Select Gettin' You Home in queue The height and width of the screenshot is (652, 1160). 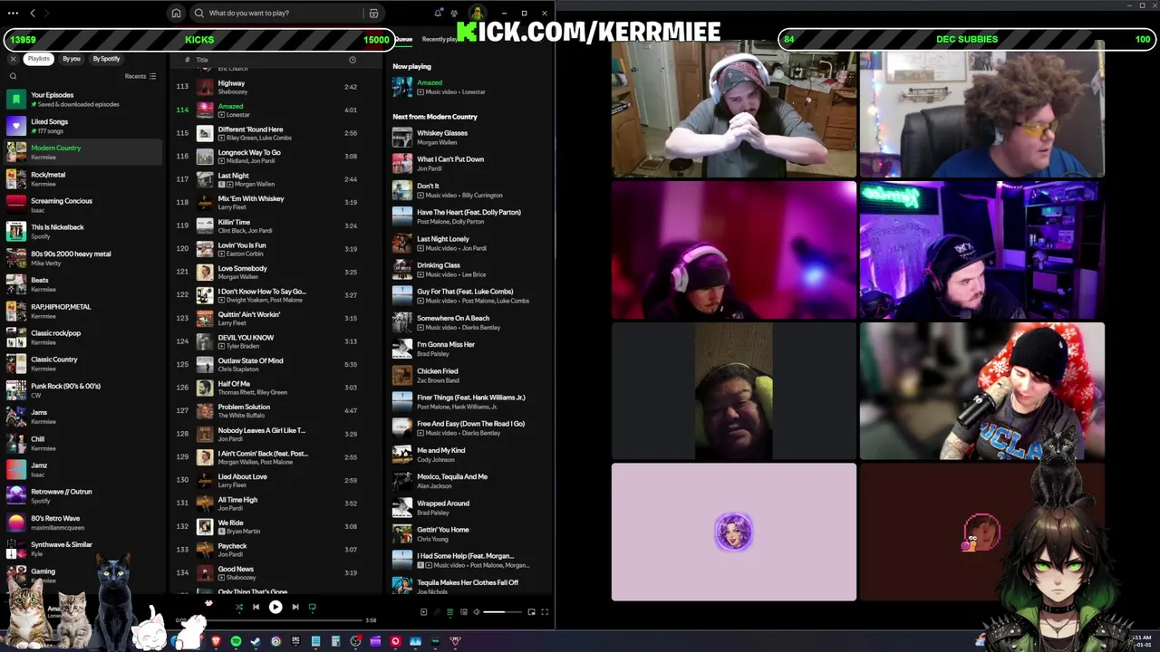(467, 533)
